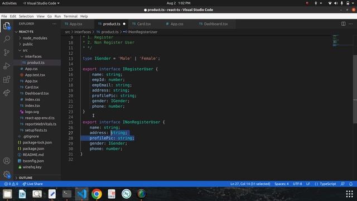Image resolution: width=357 pixels, height=201 pixels.
Task: Change the UTF-8 encoding setting
Action: click(x=297, y=184)
